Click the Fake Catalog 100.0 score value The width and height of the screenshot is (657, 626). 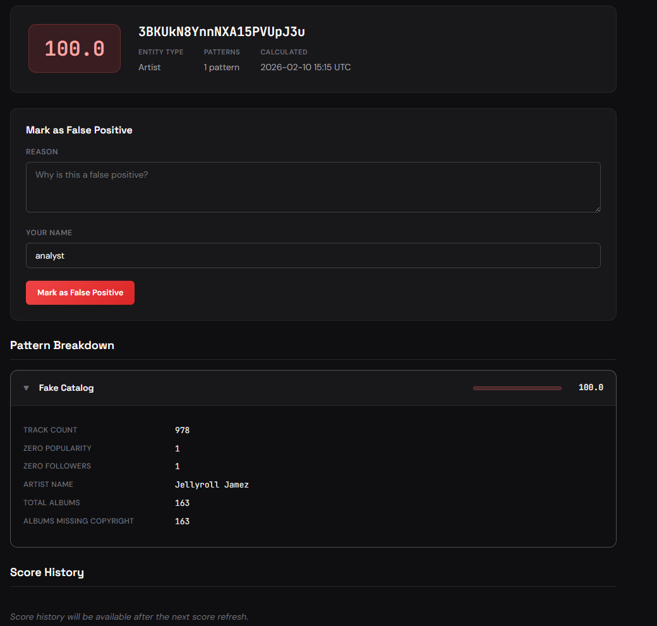591,388
